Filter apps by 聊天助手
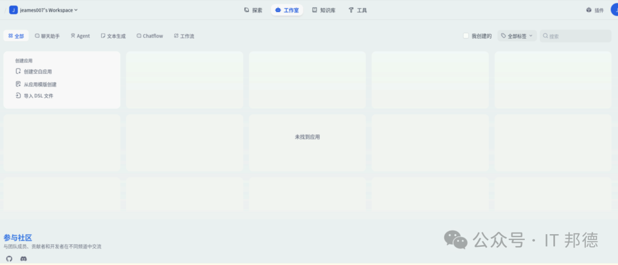Screen dimensions: 618x265 coord(47,36)
